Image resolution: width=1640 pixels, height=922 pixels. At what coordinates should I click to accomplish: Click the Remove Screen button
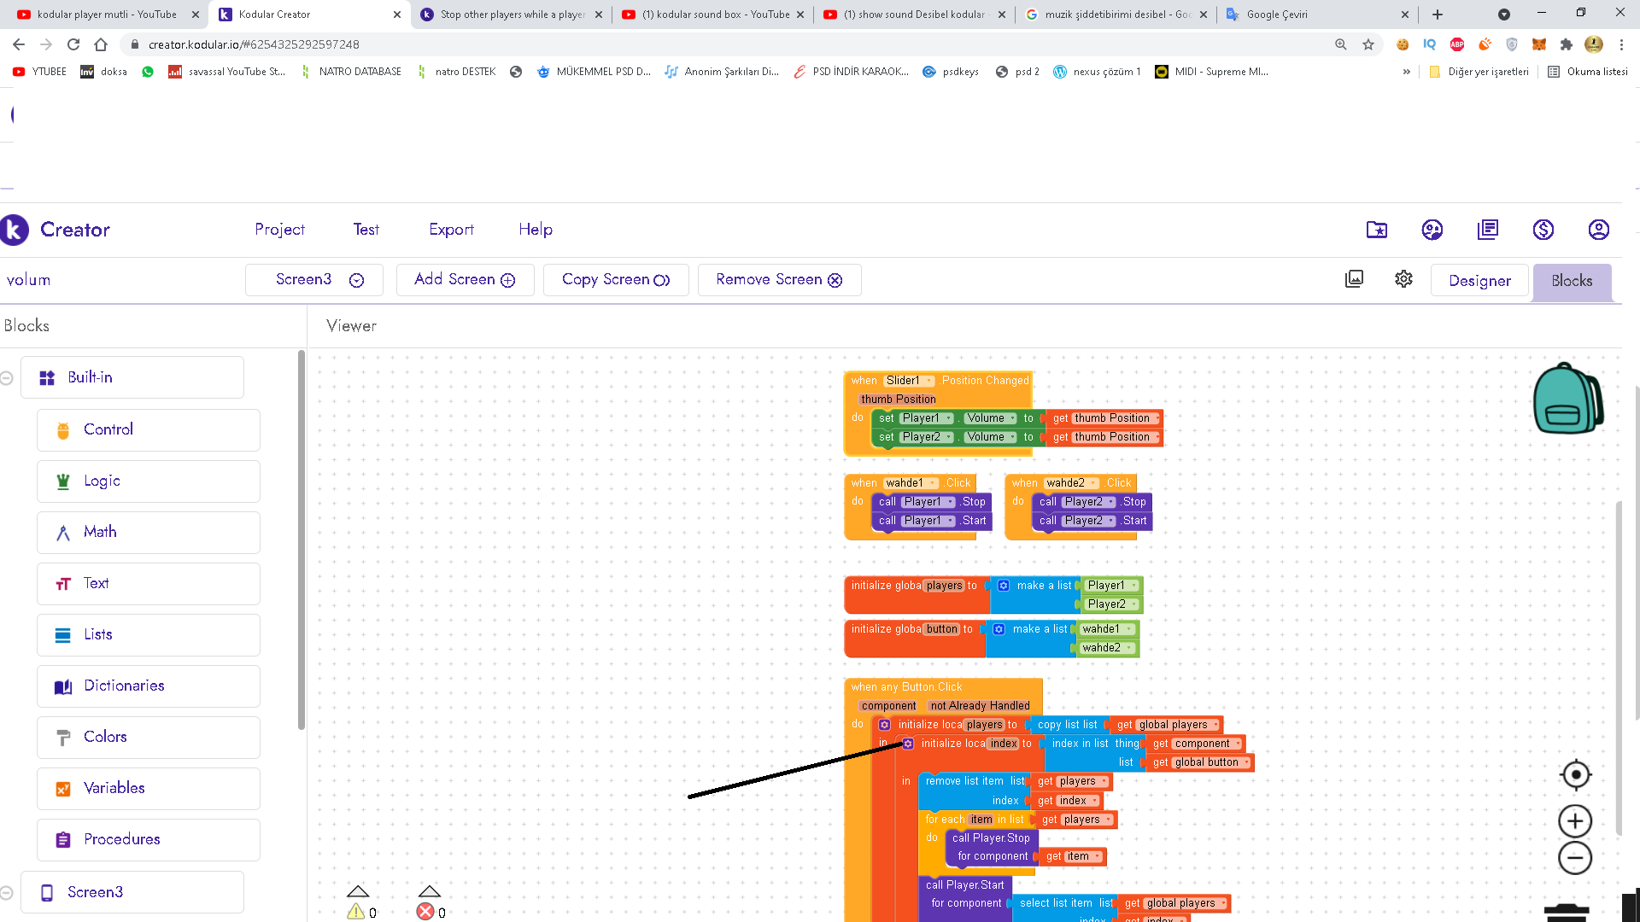pyautogui.click(x=779, y=280)
